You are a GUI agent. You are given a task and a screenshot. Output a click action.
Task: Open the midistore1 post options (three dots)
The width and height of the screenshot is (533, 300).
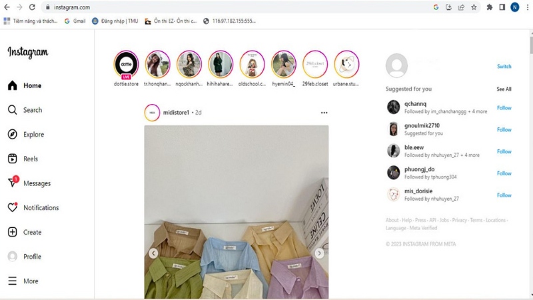click(x=324, y=113)
